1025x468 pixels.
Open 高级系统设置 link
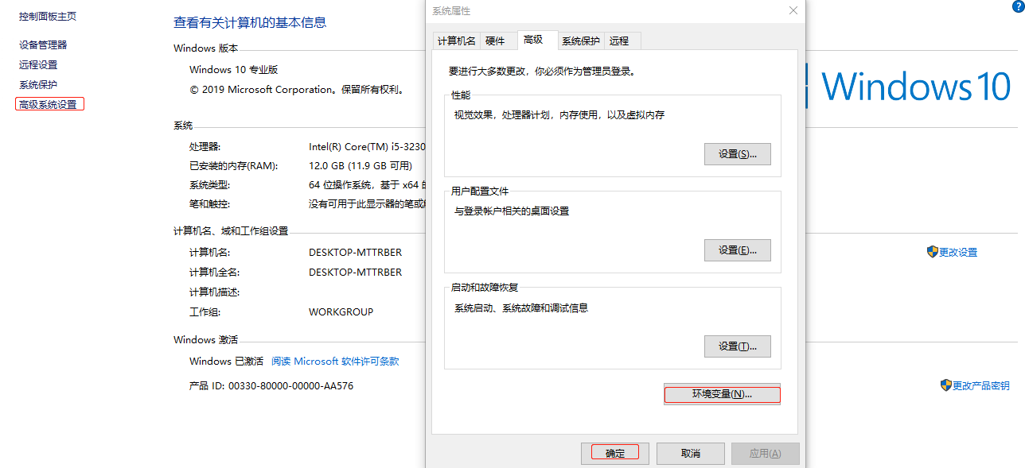pos(49,104)
